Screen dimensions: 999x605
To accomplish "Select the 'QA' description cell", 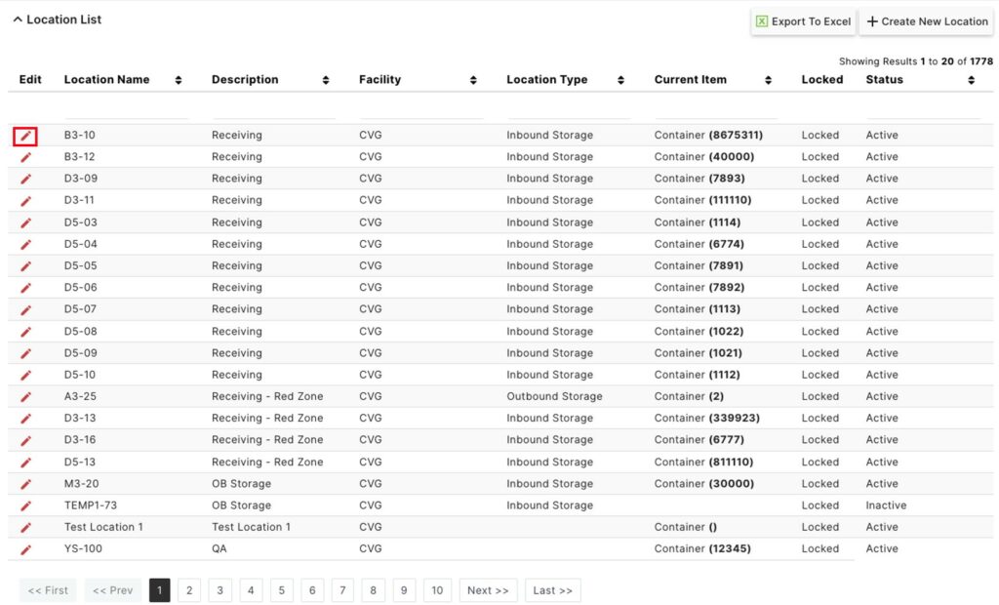I will (220, 549).
